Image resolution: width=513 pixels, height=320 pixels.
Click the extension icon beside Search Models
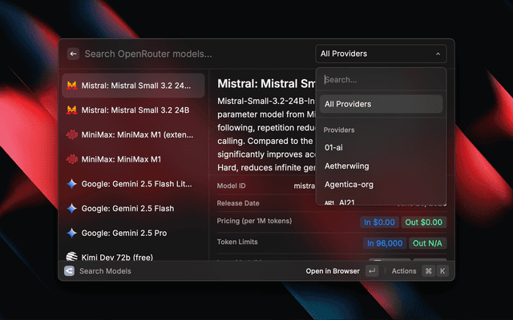69,271
